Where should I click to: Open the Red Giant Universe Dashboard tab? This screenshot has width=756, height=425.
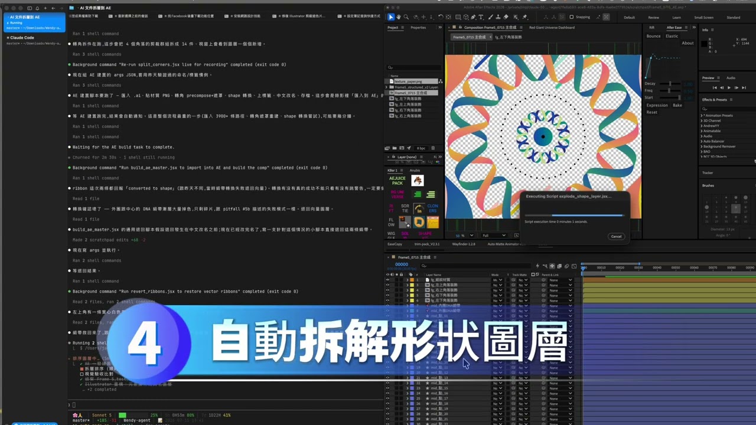point(552,27)
